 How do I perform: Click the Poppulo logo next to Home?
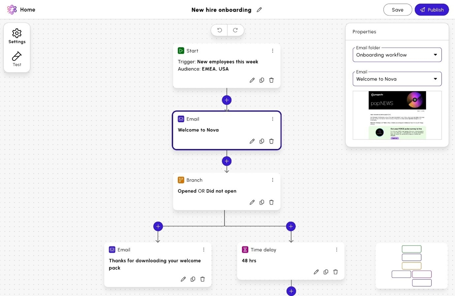coord(11,10)
